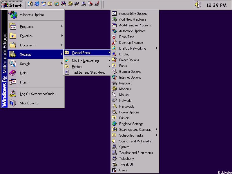Click the 12:39 PM clock
Image resolution: width=232 pixels, height=174 pixels.
[216, 5]
